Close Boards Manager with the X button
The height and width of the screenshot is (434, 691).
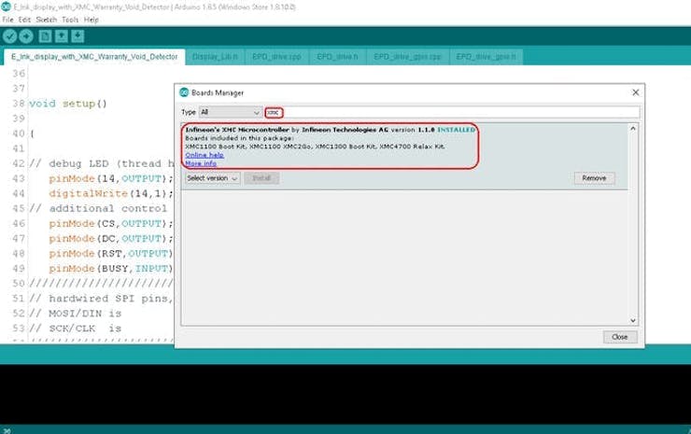[x=636, y=92]
